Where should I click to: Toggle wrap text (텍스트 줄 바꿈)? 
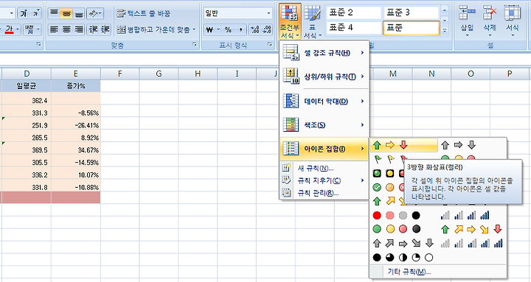tap(144, 13)
